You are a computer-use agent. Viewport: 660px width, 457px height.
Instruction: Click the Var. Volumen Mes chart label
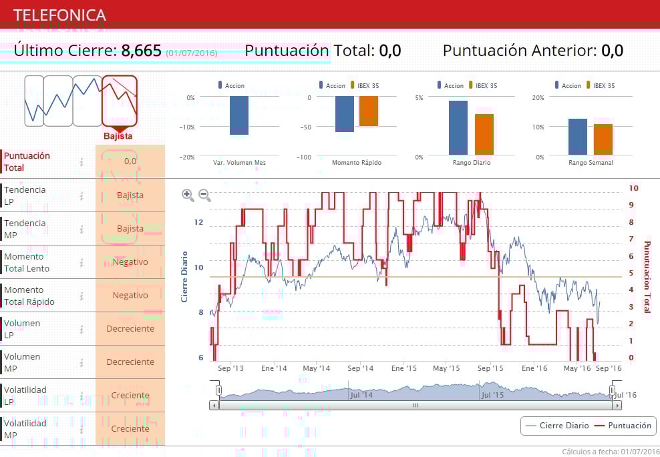239,163
